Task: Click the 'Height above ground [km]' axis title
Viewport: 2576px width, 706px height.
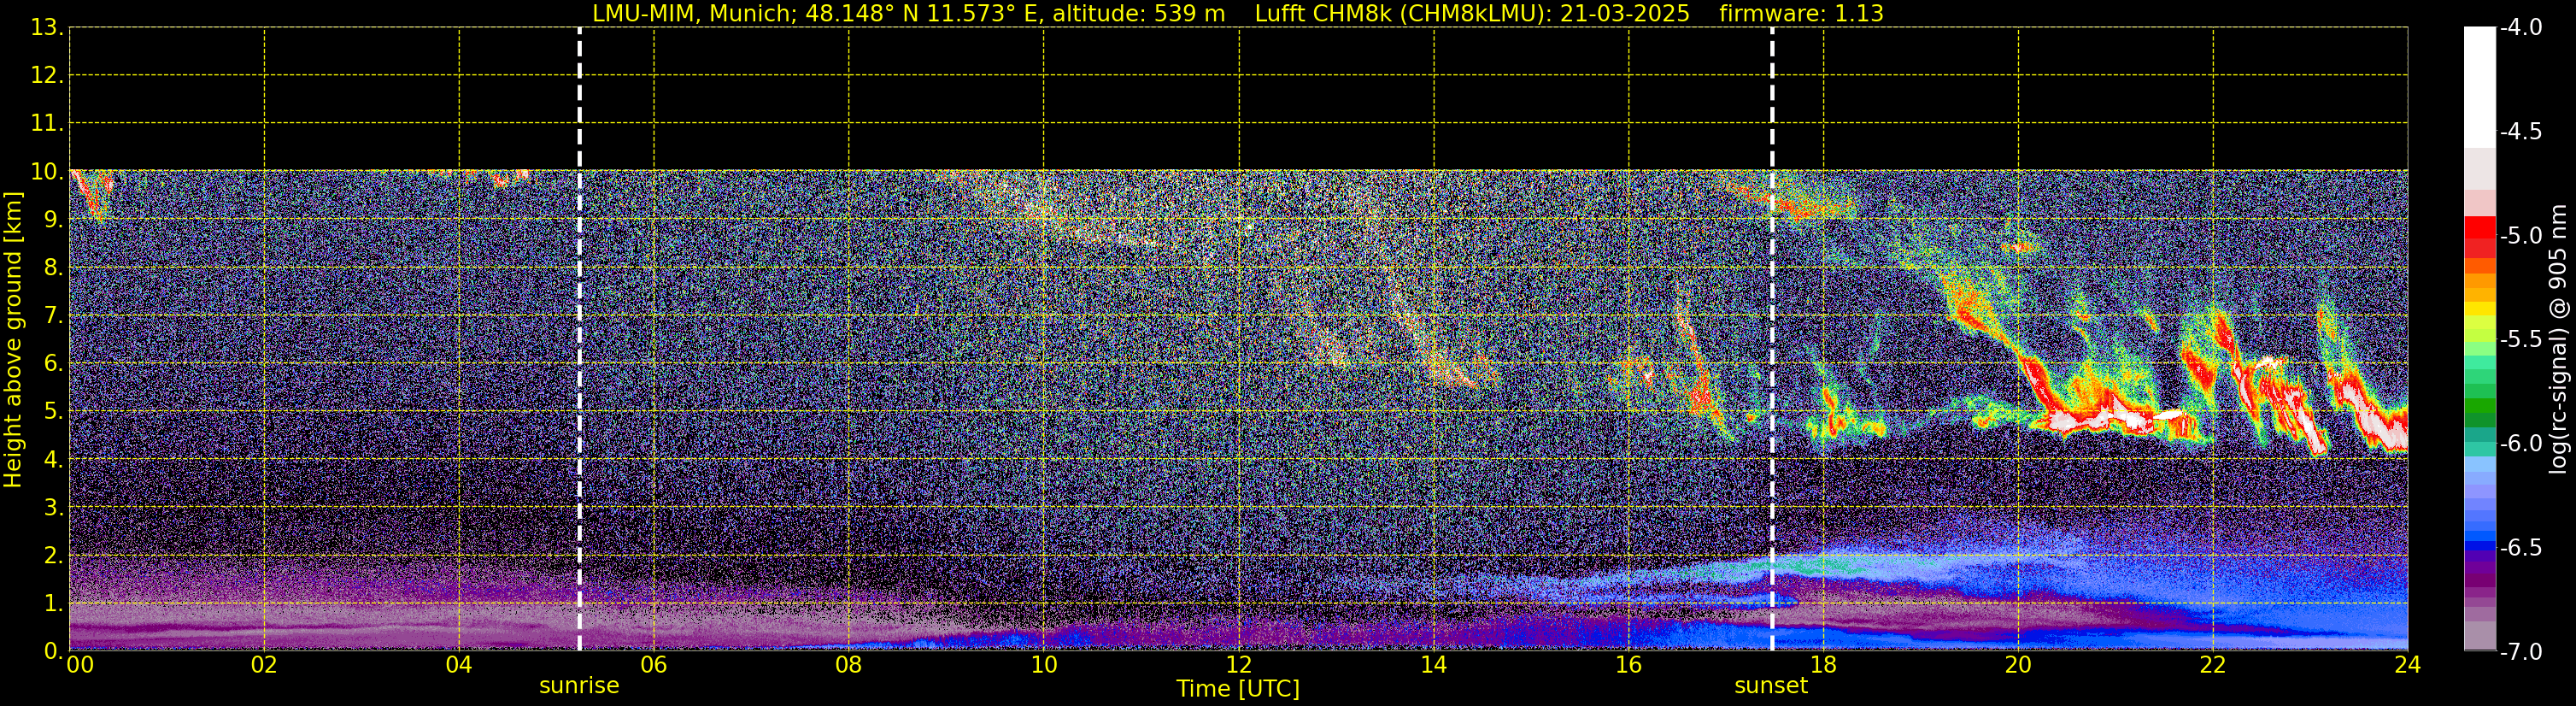Action: [13, 339]
